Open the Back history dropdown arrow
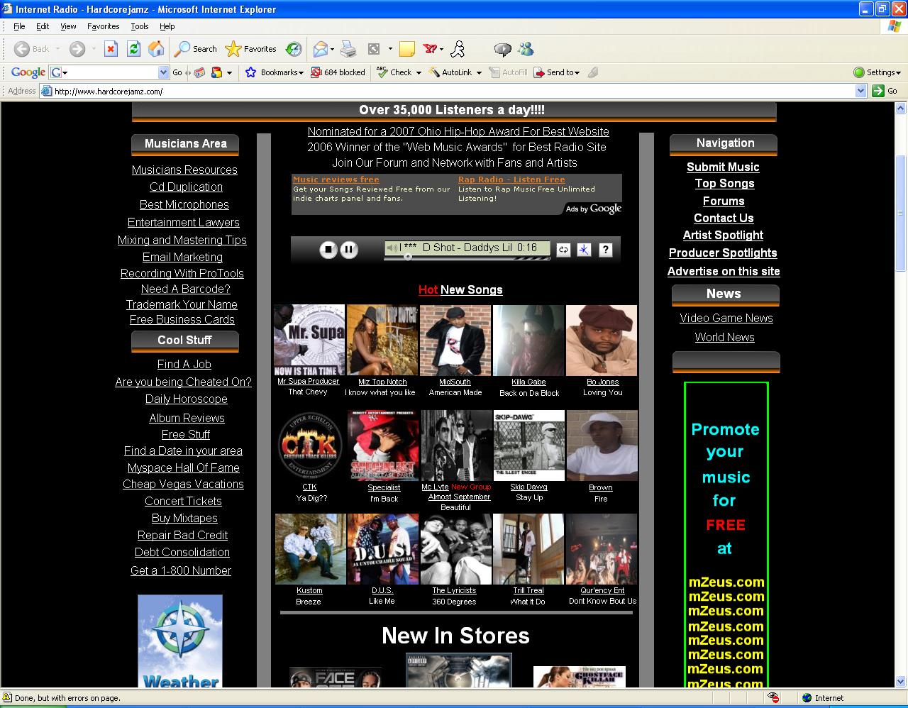Screen dimensions: 908x708 (58, 49)
